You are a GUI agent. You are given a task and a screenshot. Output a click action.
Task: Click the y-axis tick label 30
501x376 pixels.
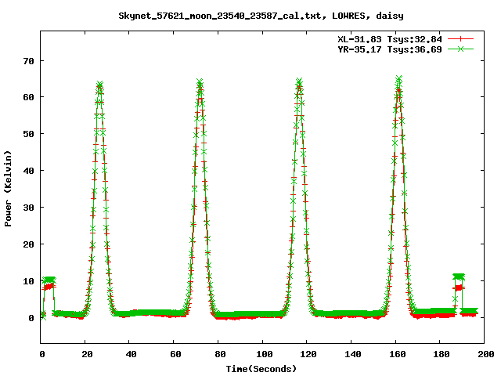click(28, 208)
